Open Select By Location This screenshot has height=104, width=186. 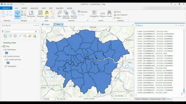click(74, 14)
